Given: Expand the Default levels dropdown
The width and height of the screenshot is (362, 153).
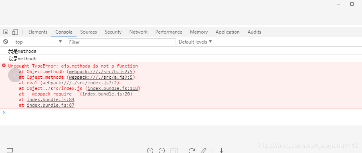Looking at the screenshot, I should pos(195,42).
